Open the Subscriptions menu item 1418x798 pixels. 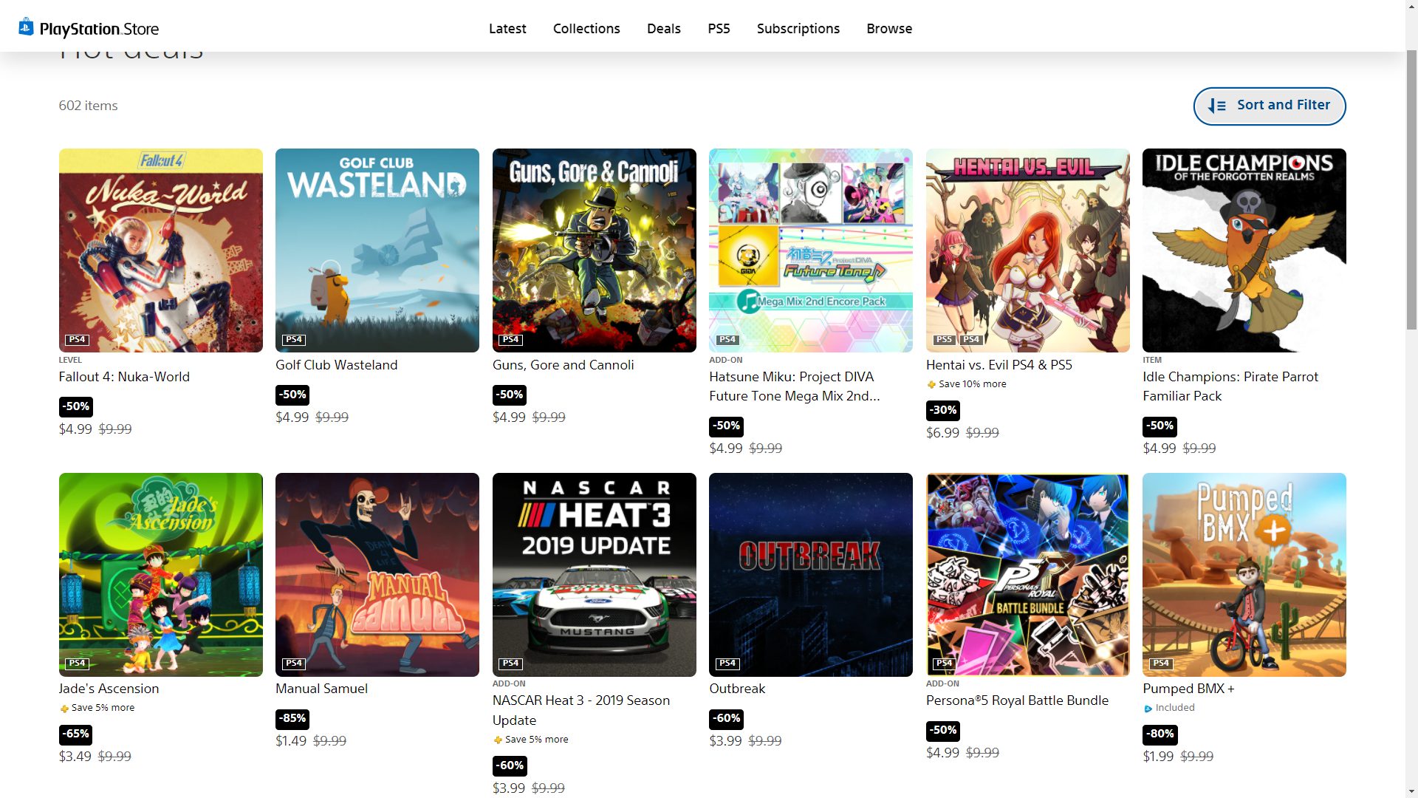pos(798,29)
